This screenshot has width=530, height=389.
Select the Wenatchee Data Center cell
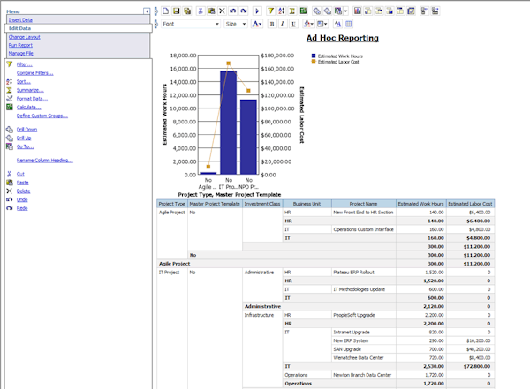coord(363,357)
